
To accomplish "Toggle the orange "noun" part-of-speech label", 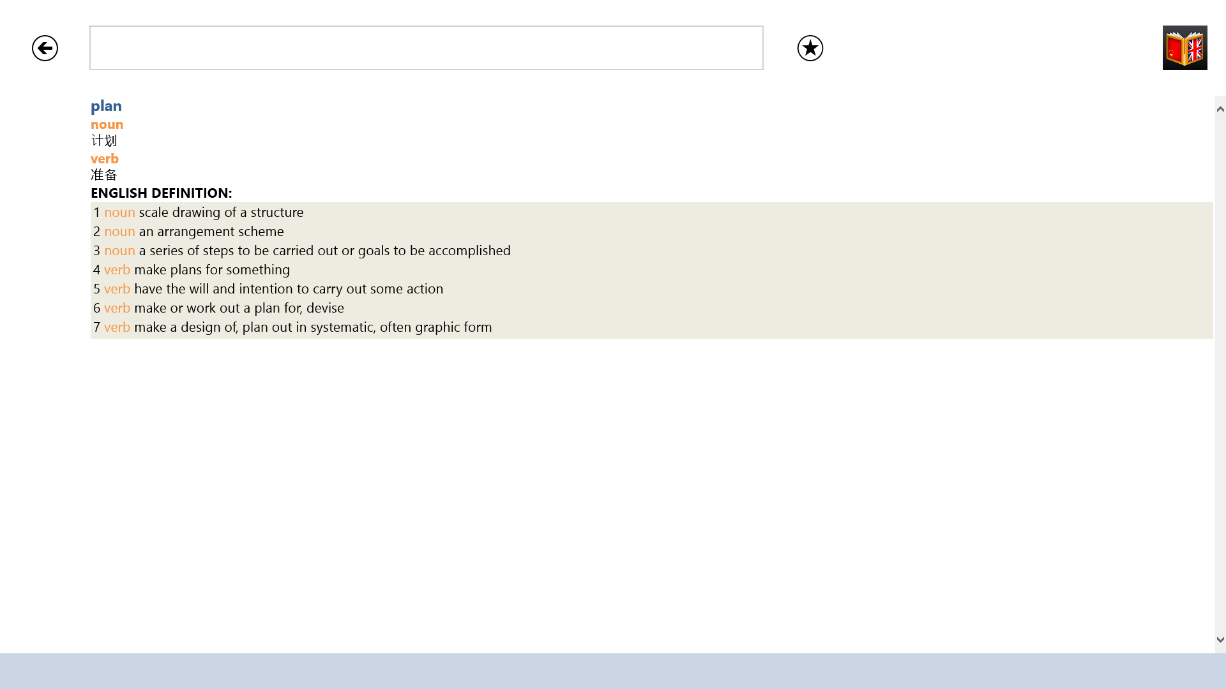I will 107,124.
